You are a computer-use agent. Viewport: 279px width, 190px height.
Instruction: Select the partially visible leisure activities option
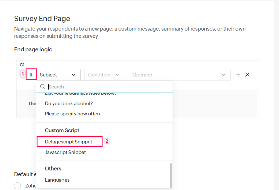(80, 94)
